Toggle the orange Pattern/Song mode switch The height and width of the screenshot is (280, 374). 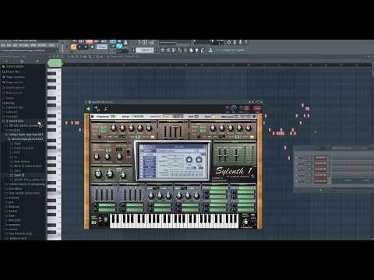coord(73,47)
